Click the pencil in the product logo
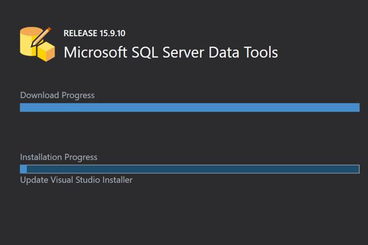Viewport: 368px width, 245px height. point(41,37)
